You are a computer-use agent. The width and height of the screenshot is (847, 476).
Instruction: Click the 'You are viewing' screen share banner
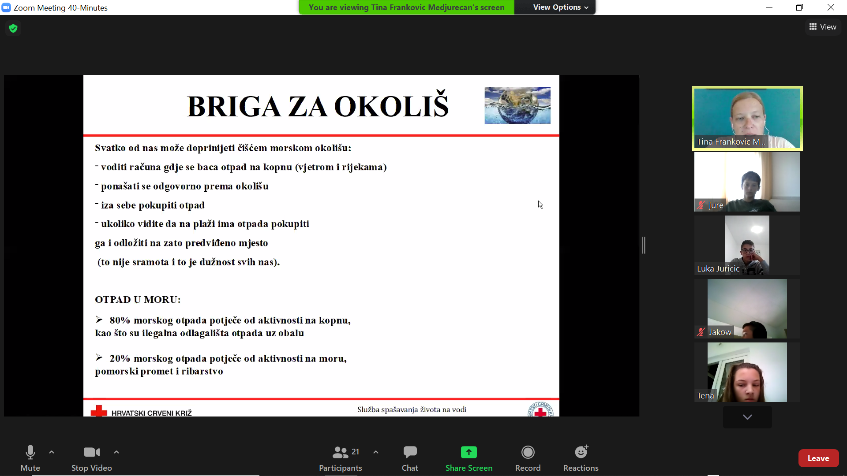coord(407,7)
